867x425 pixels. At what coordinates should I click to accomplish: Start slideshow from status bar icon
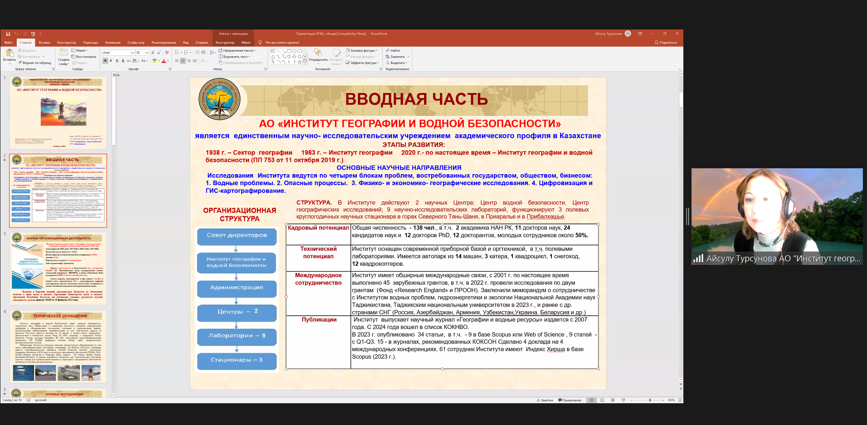tap(623, 400)
